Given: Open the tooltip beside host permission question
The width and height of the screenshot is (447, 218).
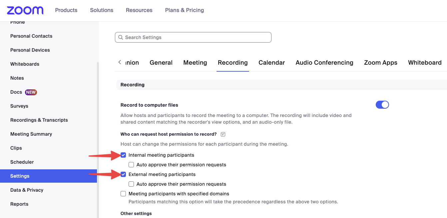Looking at the screenshot, I should click(223, 134).
